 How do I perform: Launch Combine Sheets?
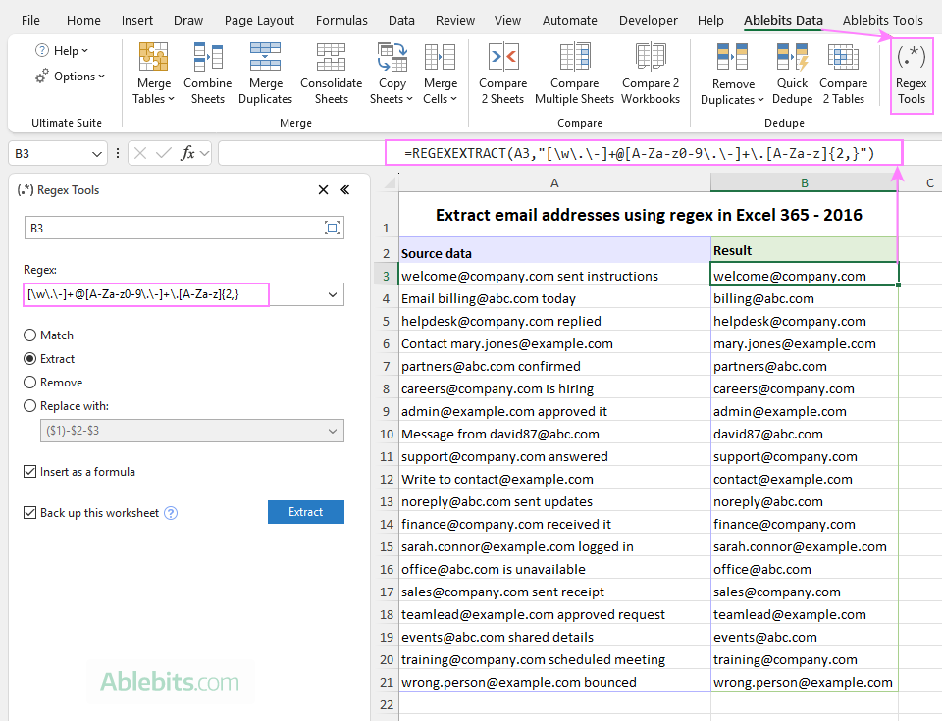pyautogui.click(x=207, y=74)
